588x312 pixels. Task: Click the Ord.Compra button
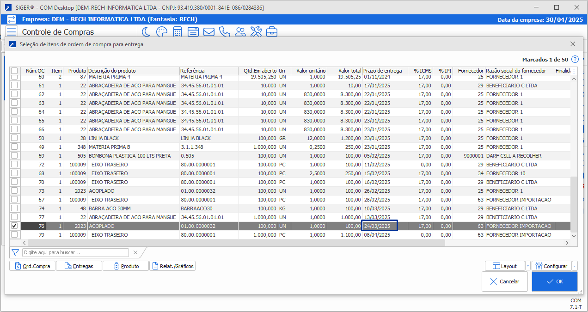click(x=32, y=266)
